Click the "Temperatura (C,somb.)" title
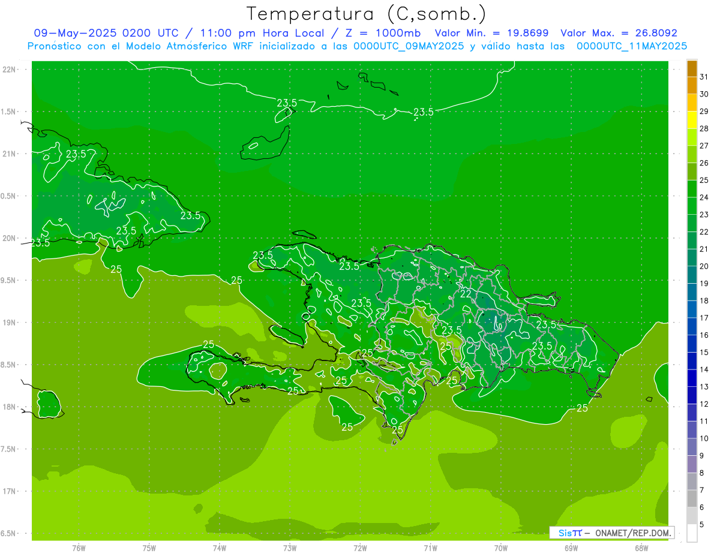Screen dimensions: 720x556 click(x=366, y=14)
